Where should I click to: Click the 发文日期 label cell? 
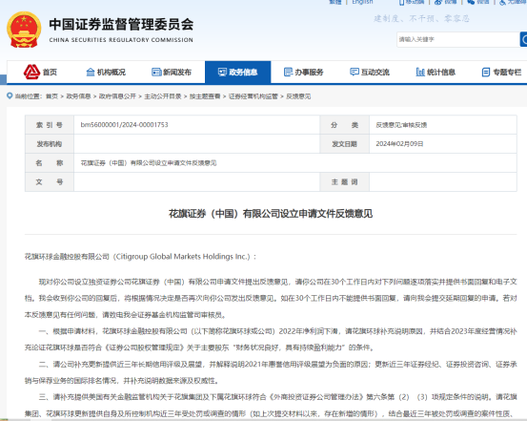(x=344, y=144)
